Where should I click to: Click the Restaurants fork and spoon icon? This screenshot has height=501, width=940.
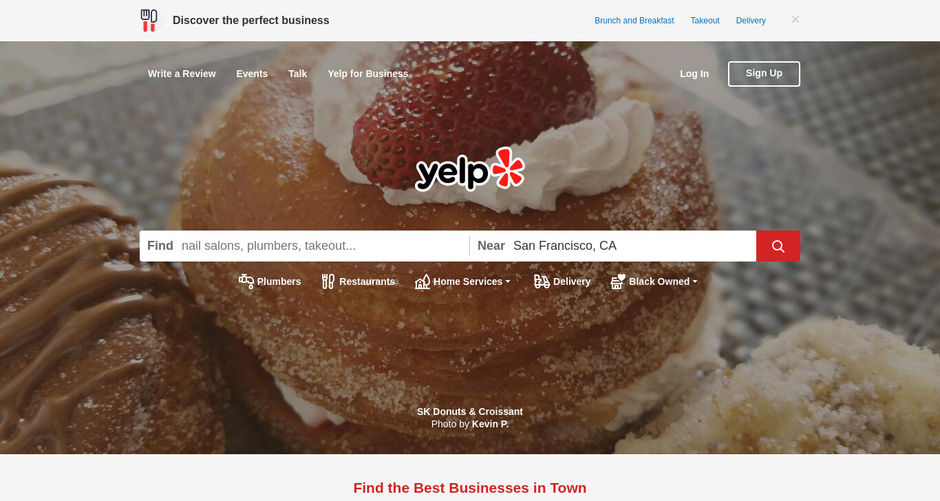[x=328, y=281]
